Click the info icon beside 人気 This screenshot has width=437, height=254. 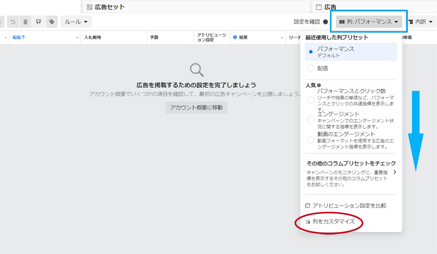[319, 86]
